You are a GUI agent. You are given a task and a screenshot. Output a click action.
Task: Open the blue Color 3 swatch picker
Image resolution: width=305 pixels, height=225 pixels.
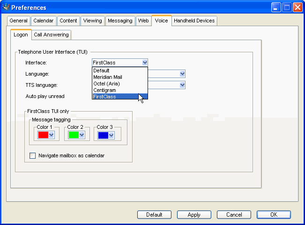click(105, 135)
